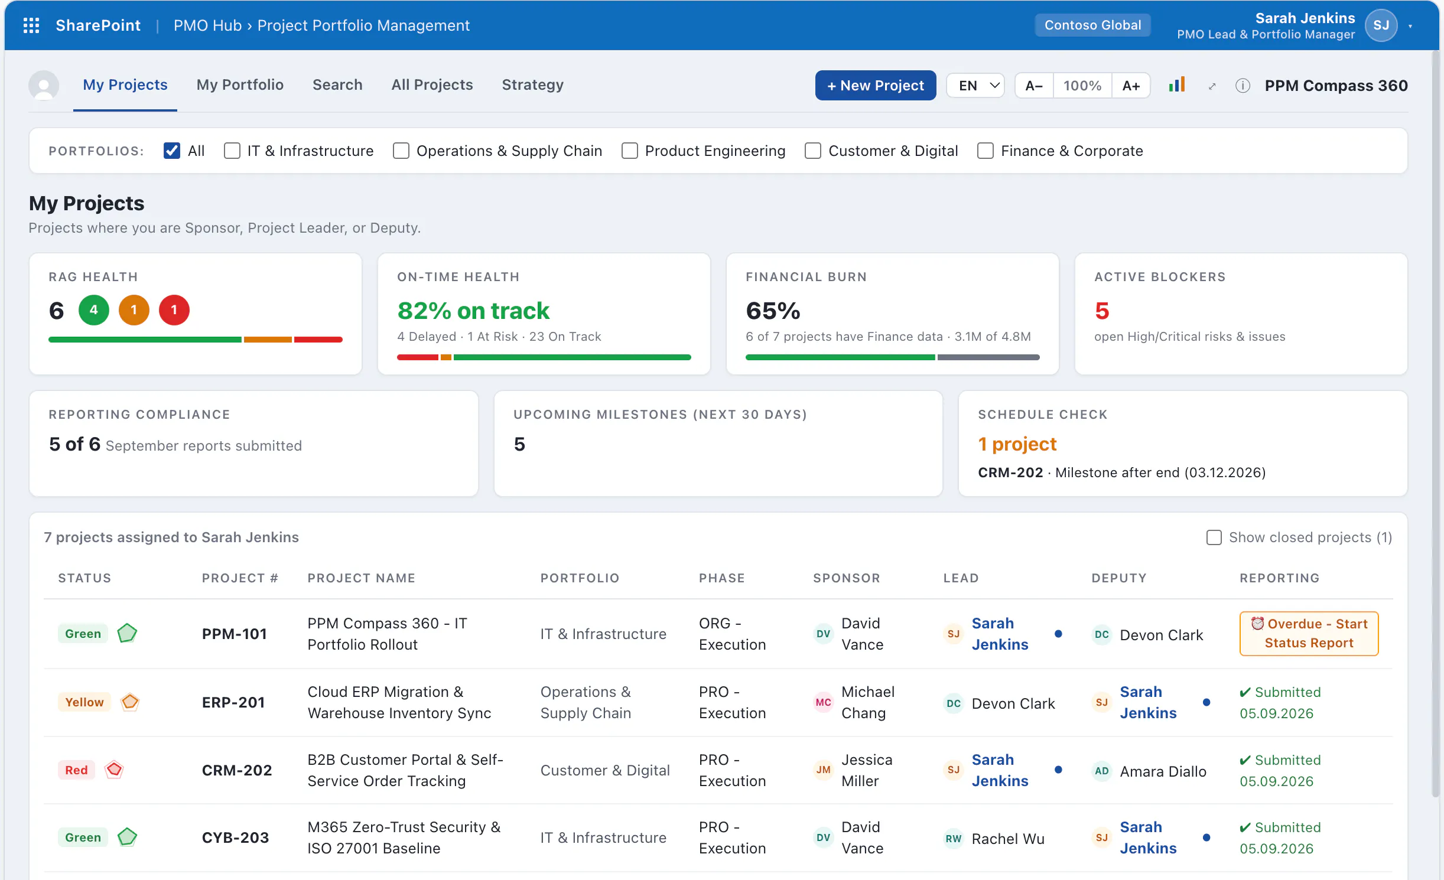Click the user avatar beside My Projects
Image resolution: width=1444 pixels, height=880 pixels.
click(44, 86)
